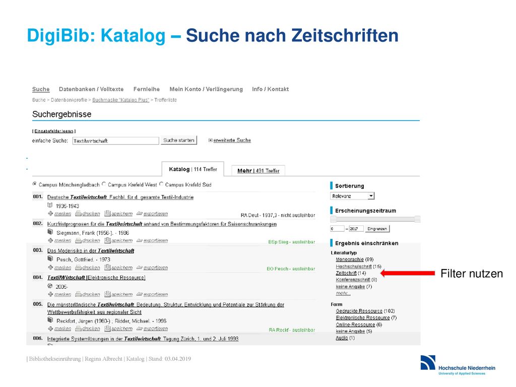This screenshot has width=516, height=387.
Task: Click the merken plus icon for result 001
Action: point(50,213)
